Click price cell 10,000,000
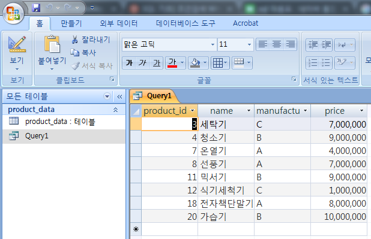This screenshot has width=371, height=239. 339,217
